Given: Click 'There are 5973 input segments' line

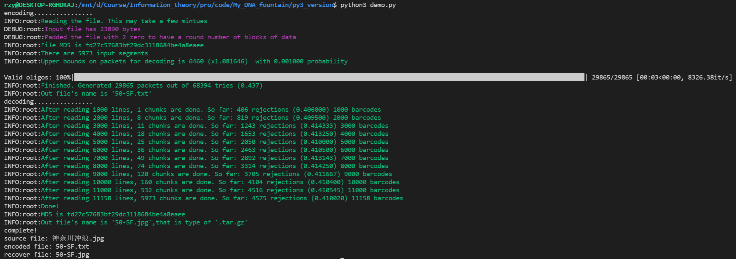Looking at the screenshot, I should coord(76,53).
